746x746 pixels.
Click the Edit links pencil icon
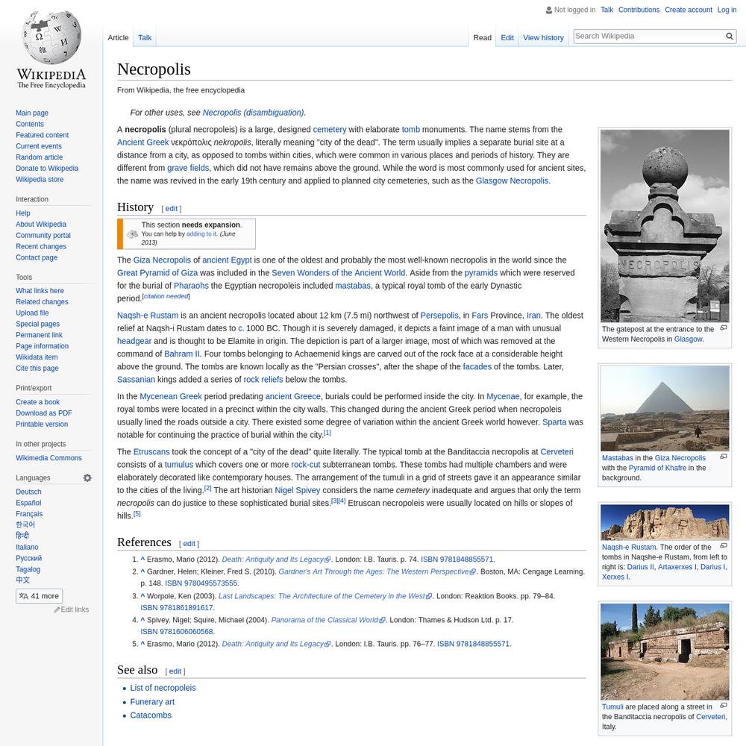point(57,609)
